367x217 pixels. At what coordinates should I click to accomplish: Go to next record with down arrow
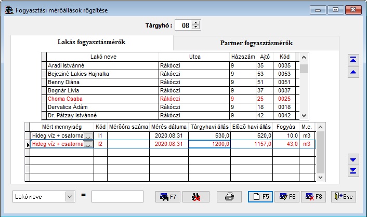coord(353,159)
